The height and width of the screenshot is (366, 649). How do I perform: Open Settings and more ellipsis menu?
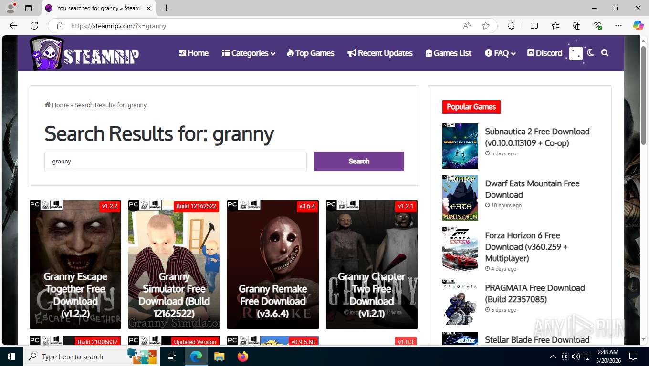tap(618, 26)
